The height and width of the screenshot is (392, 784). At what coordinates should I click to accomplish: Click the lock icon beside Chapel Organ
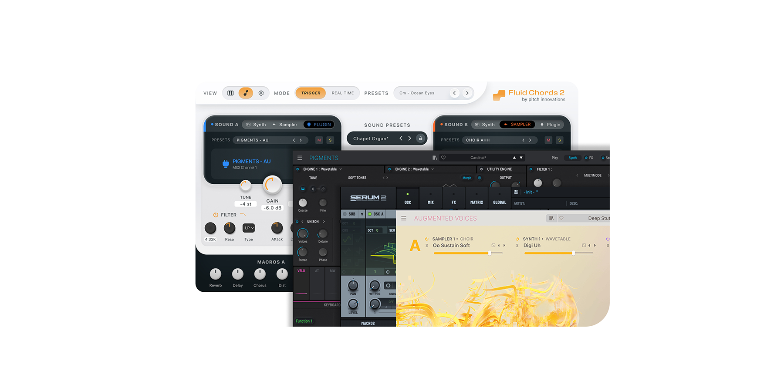click(x=420, y=139)
